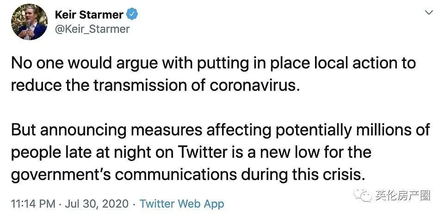Click the @Keir_Starmer handle
This screenshot has height=215, width=445.
tap(92, 29)
